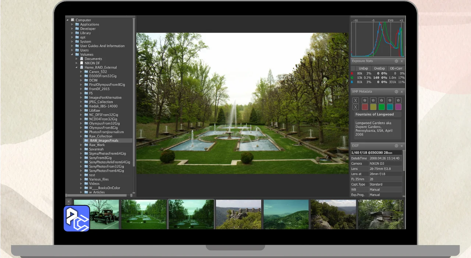Close the filmstrip panel with X icon

[x=68, y=202]
